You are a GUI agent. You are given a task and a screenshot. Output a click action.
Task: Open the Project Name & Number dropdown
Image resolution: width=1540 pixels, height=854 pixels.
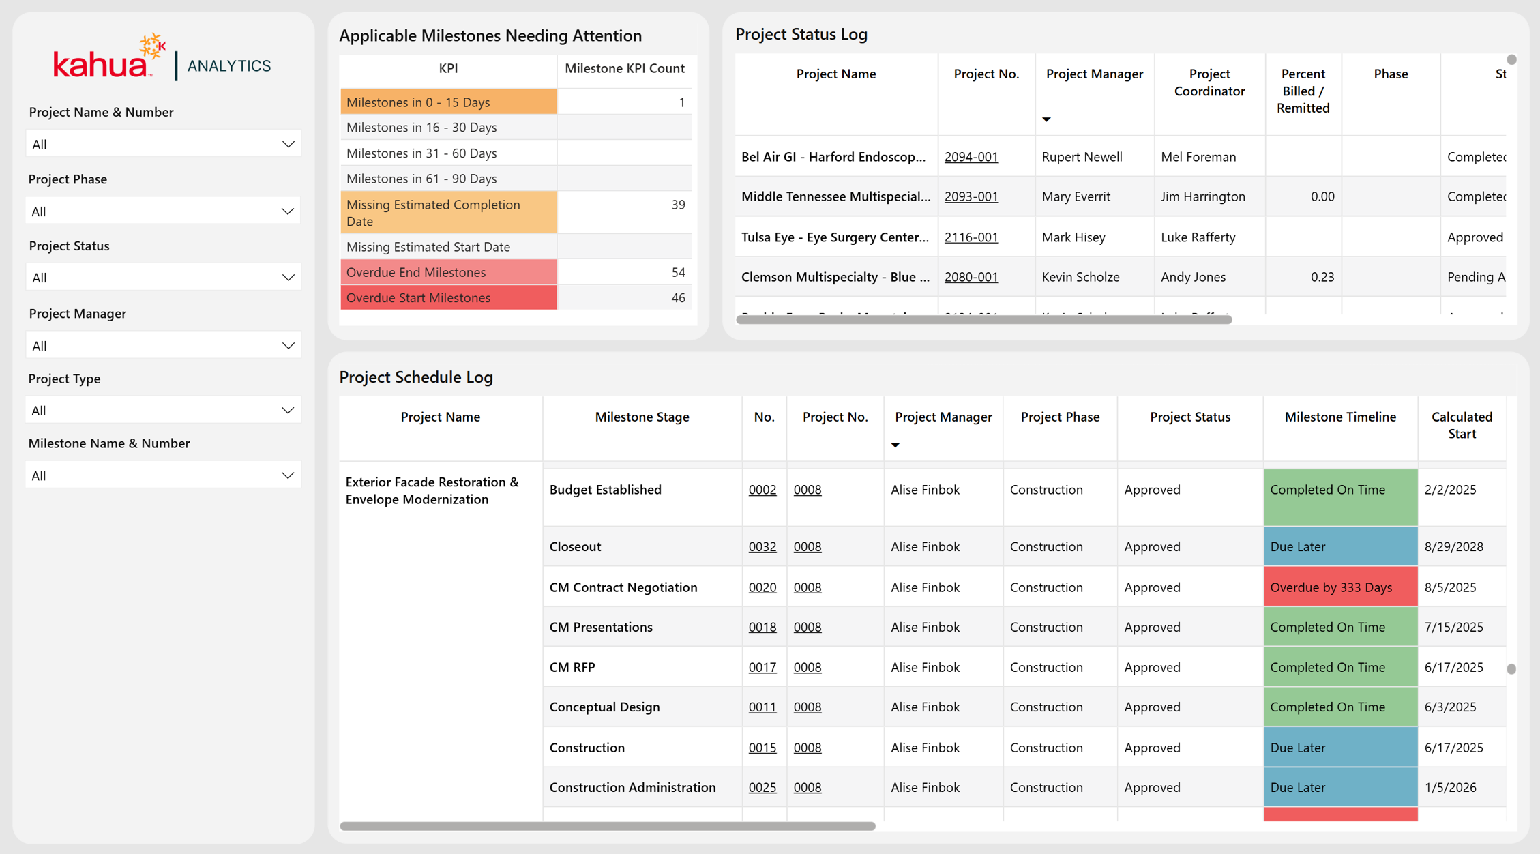click(163, 144)
